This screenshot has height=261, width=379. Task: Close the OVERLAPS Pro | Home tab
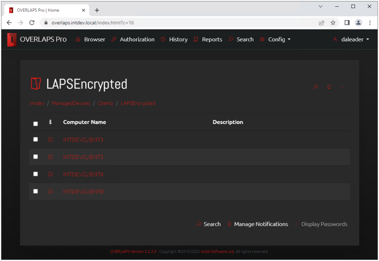pos(83,10)
